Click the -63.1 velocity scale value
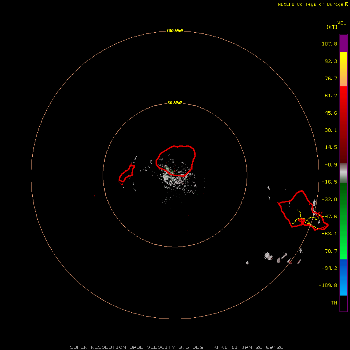 (329, 234)
